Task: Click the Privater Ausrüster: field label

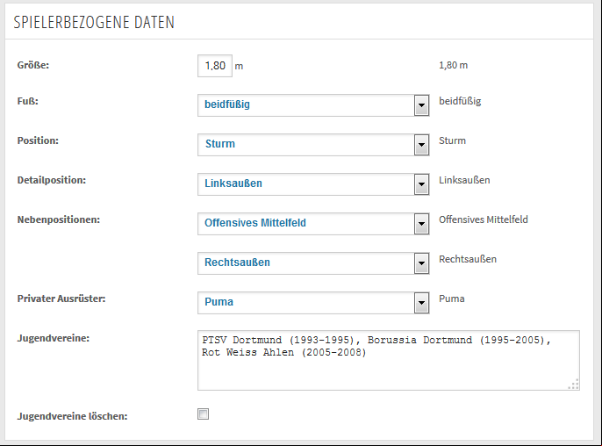Action: click(61, 299)
